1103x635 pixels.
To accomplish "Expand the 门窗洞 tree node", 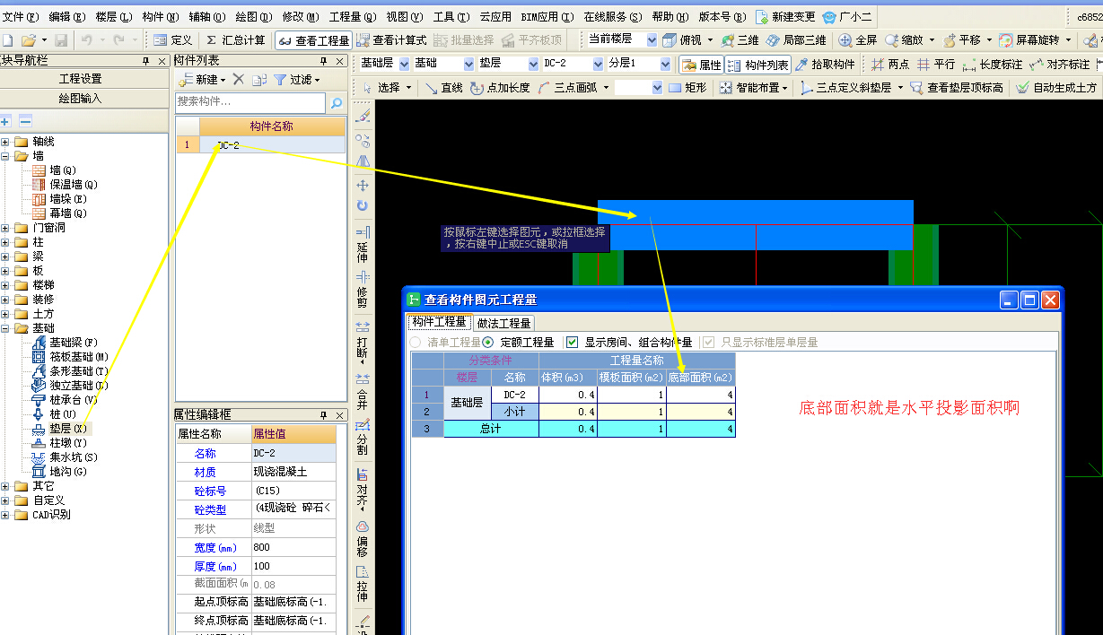I will (x=5, y=228).
